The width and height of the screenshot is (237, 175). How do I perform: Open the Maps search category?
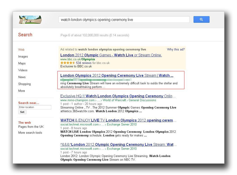tap(22, 63)
